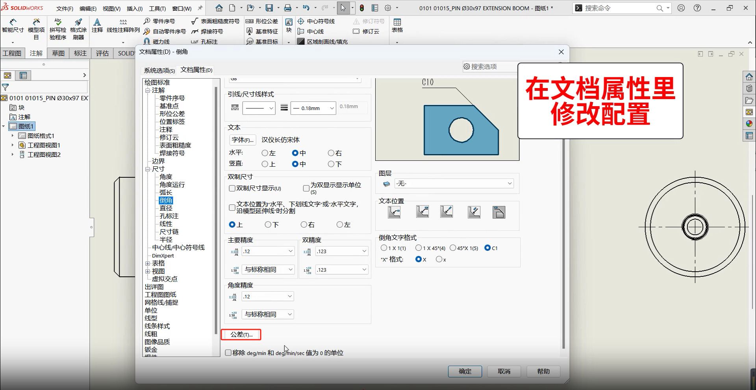
Task: Switch to 草图 ribbon tab
Action: point(58,53)
